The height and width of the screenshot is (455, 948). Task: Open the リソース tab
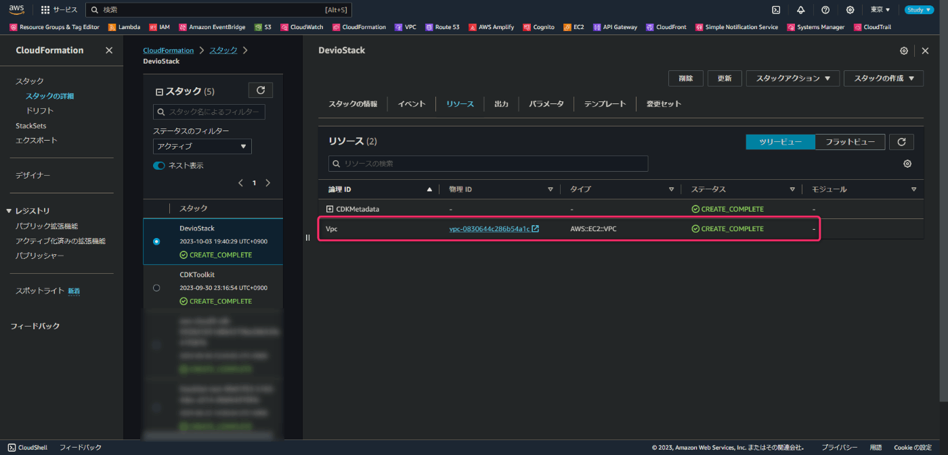click(x=460, y=104)
